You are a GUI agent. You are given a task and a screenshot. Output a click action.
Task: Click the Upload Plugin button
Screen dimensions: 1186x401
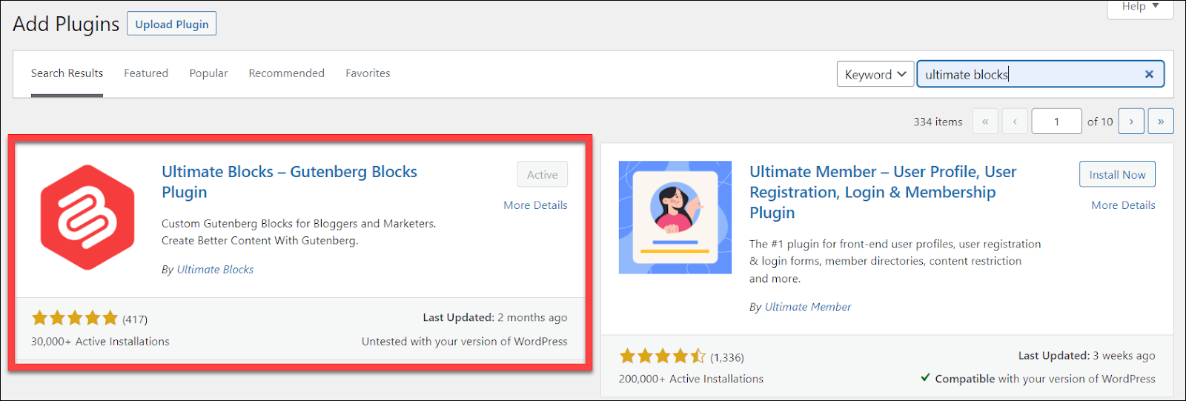172,24
